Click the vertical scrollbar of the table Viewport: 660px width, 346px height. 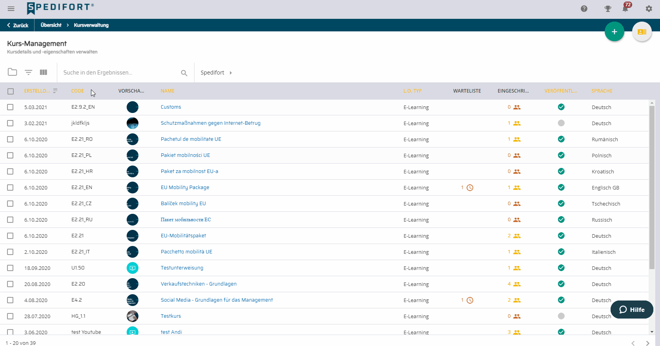tap(652, 188)
